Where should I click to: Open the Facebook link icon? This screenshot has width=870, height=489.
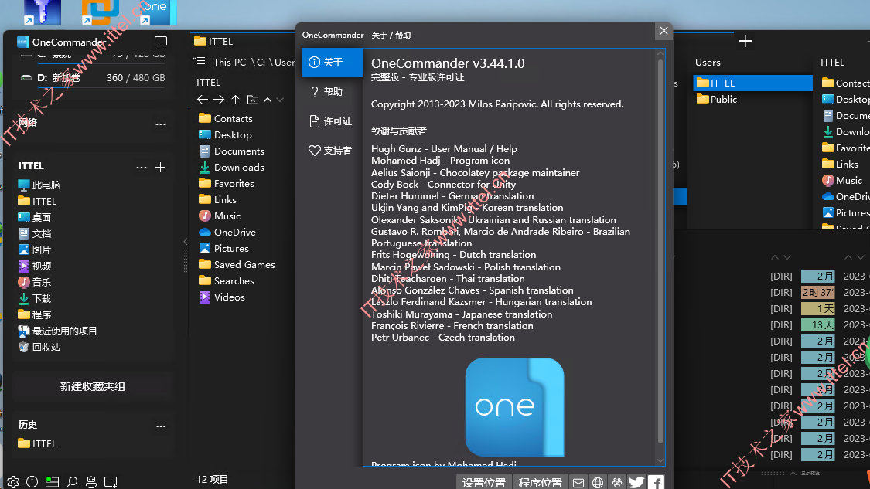(x=656, y=482)
